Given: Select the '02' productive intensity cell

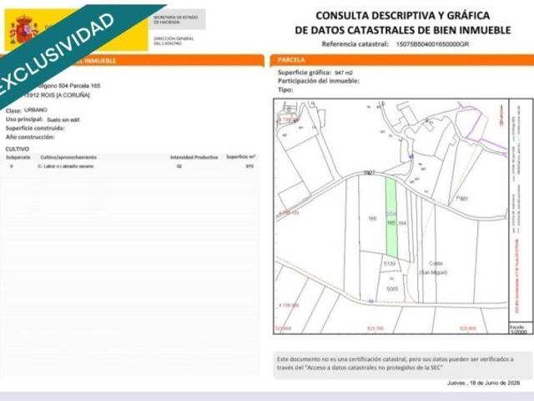Looking at the screenshot, I should 179,166.
